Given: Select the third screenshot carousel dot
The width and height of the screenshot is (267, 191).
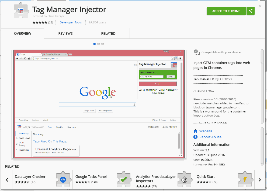Looking at the screenshot, I should tap(102, 44).
